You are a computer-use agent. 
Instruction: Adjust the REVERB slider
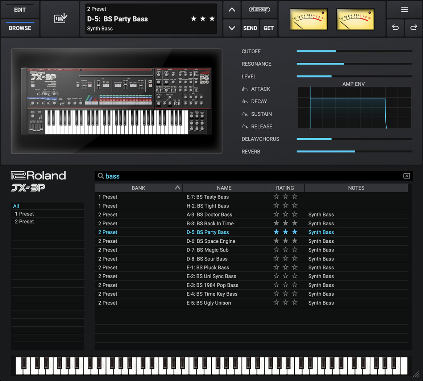click(x=354, y=151)
